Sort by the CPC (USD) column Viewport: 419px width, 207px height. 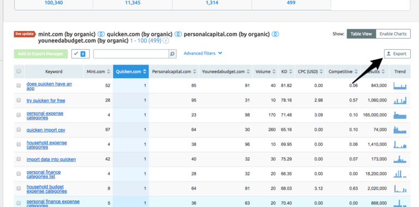pyautogui.click(x=310, y=72)
